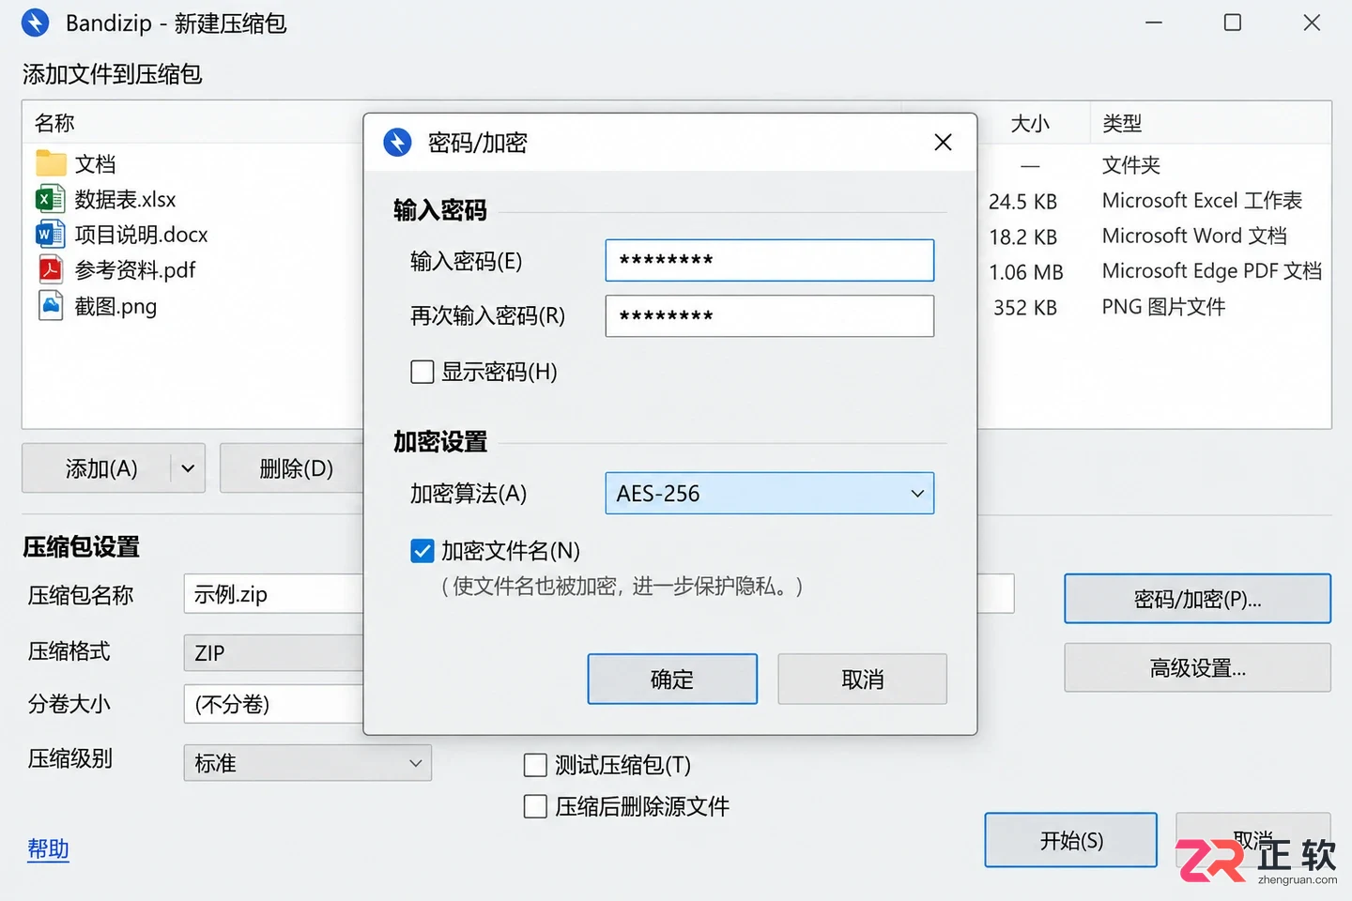Viewport: 1352px width, 901px height.
Task: Select the Word icon of 项目说明.docx
Action: tap(51, 234)
